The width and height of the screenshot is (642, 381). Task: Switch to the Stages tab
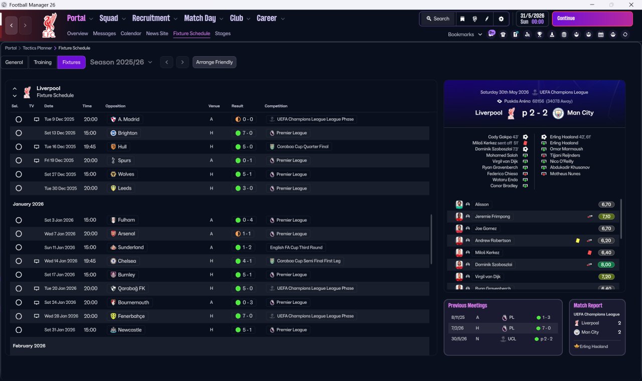tap(223, 34)
